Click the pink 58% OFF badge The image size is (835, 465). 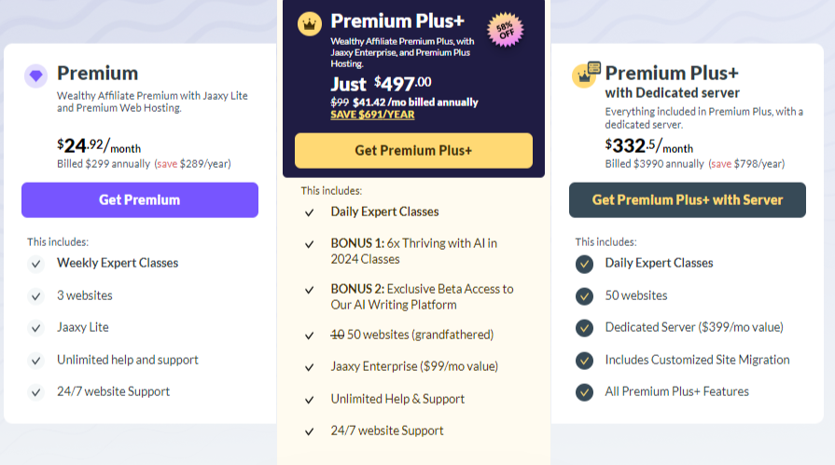(x=507, y=30)
